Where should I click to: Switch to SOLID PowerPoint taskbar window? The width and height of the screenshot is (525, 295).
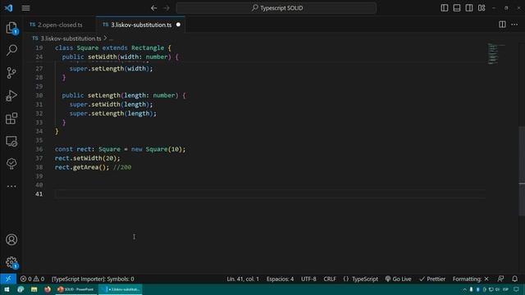click(x=76, y=289)
